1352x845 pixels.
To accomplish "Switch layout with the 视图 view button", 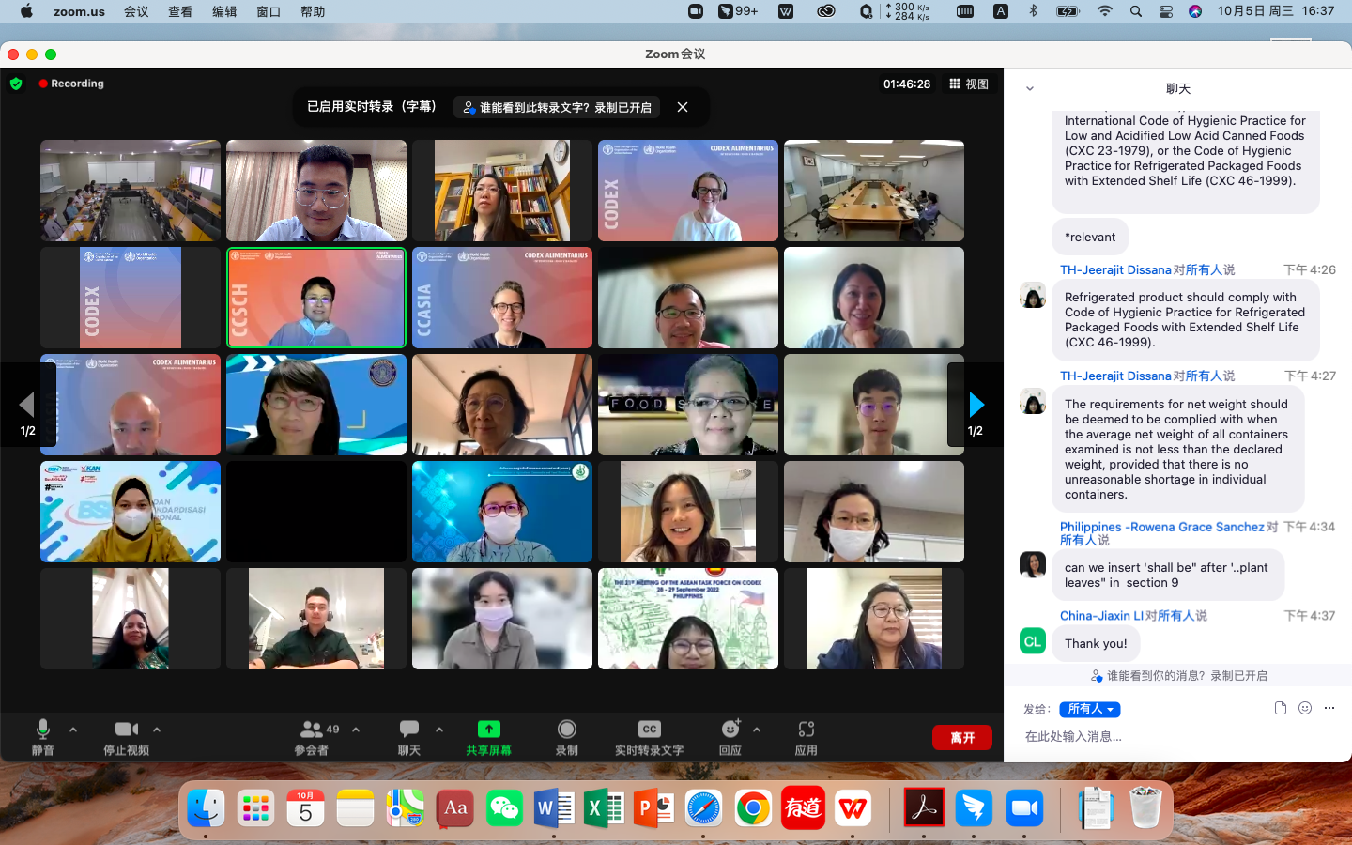I will point(969,84).
